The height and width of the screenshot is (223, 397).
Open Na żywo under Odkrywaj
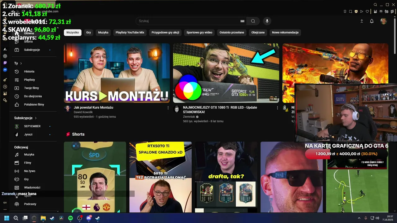pos(33,171)
